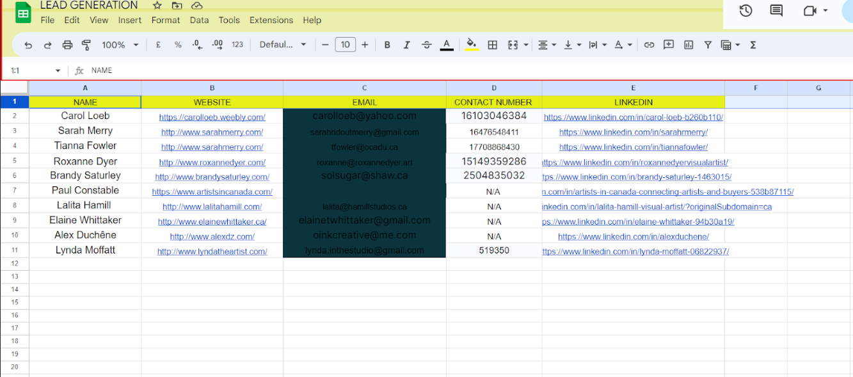The image size is (853, 377).
Task: Select column C header
Action: pos(364,88)
